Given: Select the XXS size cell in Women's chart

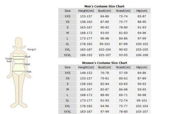Looking at the screenshot, I should tap(68, 73).
